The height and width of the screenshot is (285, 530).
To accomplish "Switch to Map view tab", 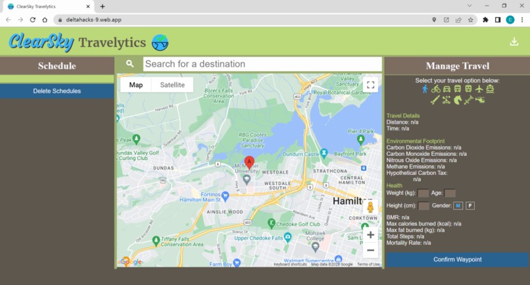I will [x=136, y=85].
